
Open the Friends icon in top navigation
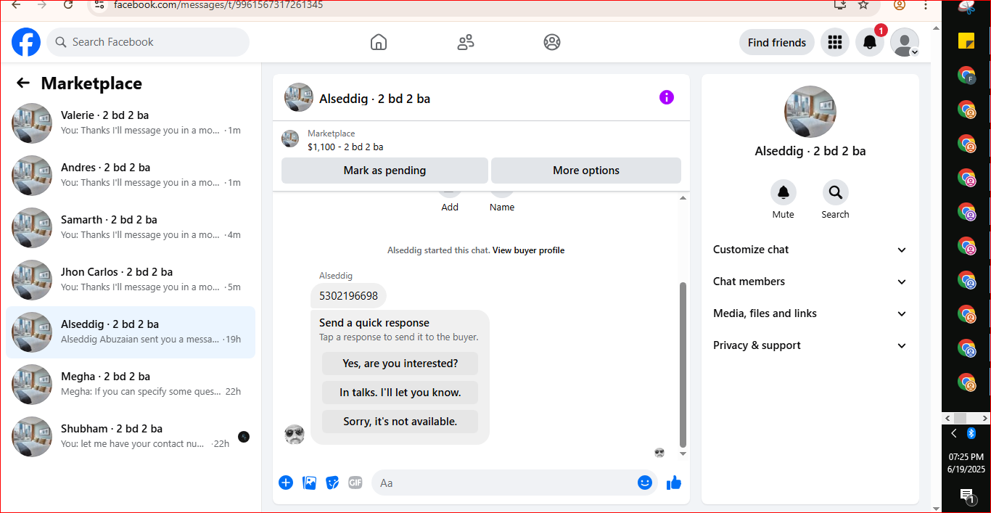(466, 42)
